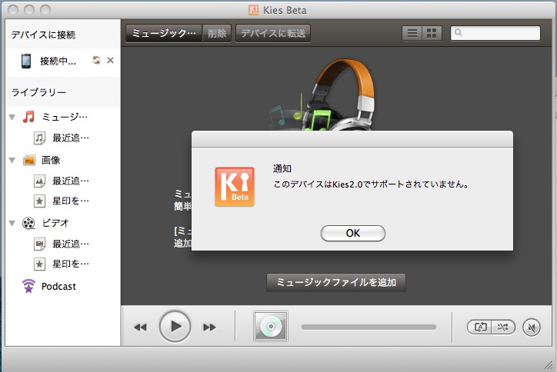This screenshot has height=372, width=557.
Task: Skip to previous track with rewind button
Action: [140, 327]
